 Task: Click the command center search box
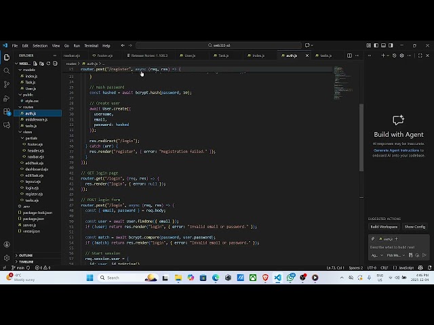(218, 45)
